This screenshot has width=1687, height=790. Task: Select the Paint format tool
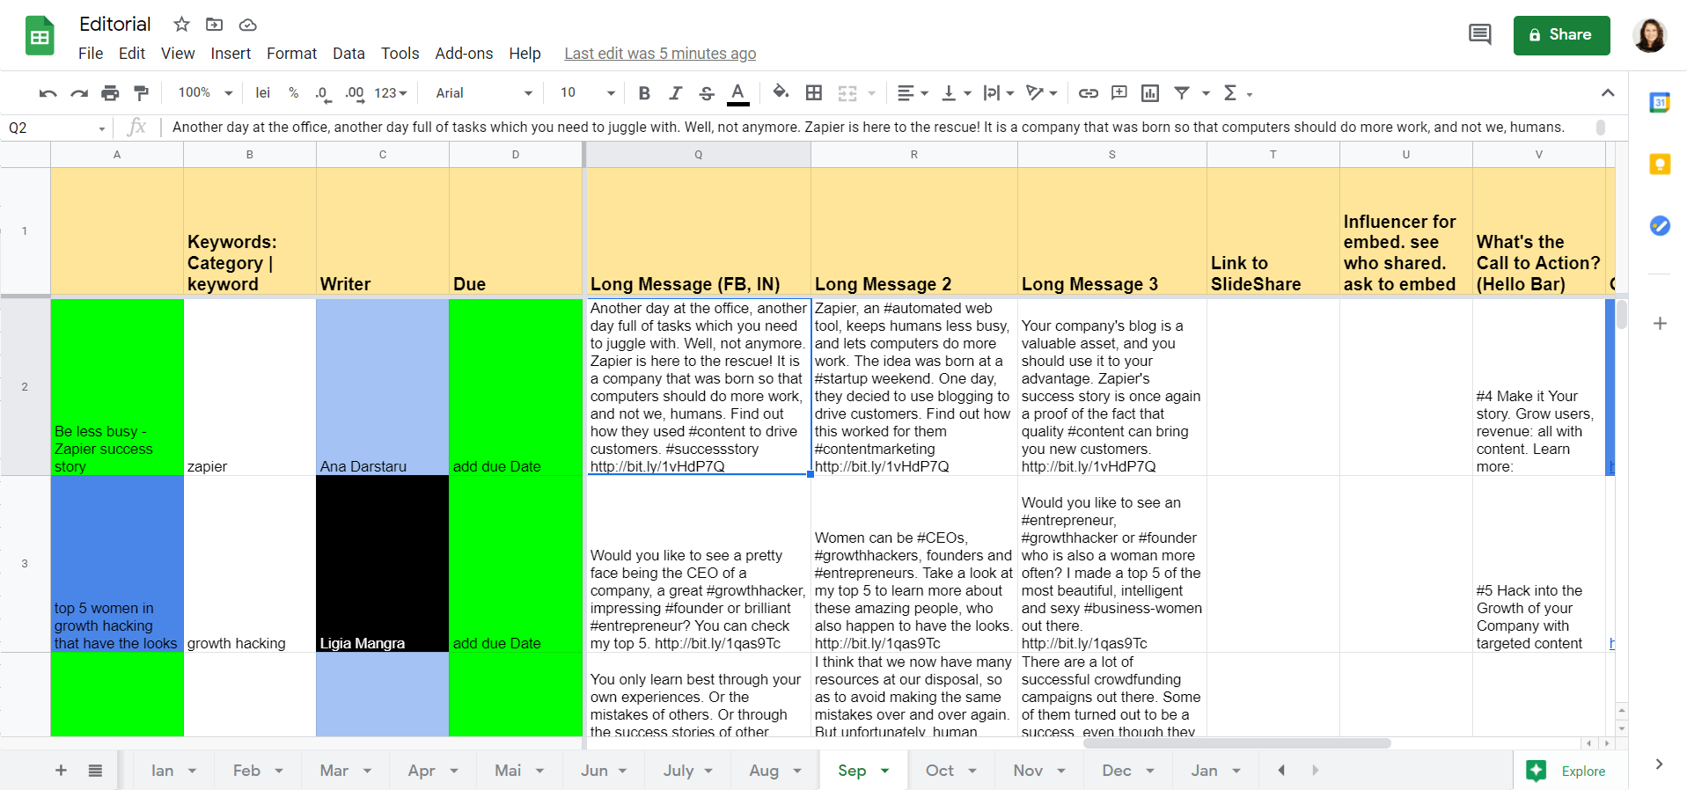click(x=141, y=93)
